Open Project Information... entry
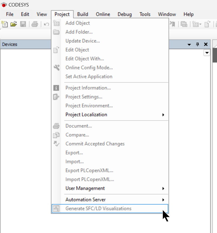 tap(110, 88)
